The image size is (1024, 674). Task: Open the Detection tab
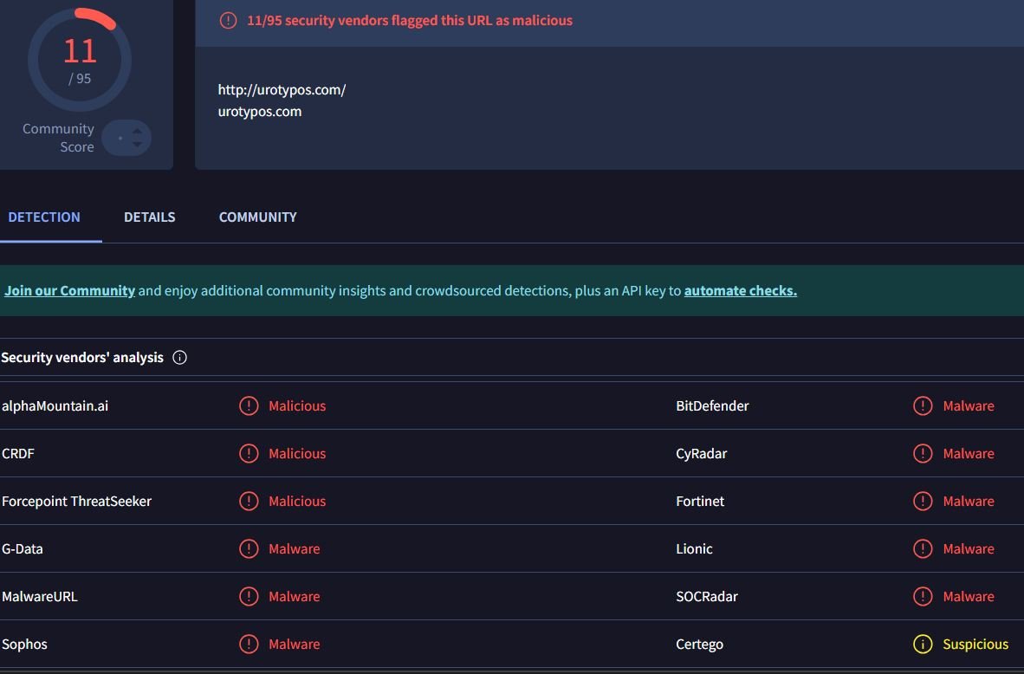tap(44, 217)
